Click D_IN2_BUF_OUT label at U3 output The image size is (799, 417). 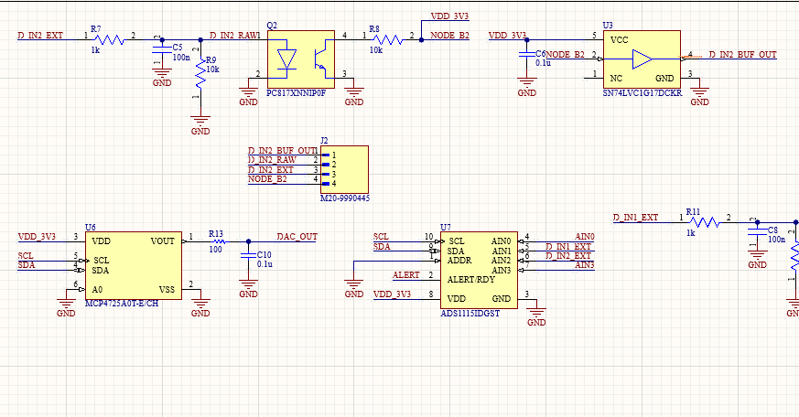743,55
